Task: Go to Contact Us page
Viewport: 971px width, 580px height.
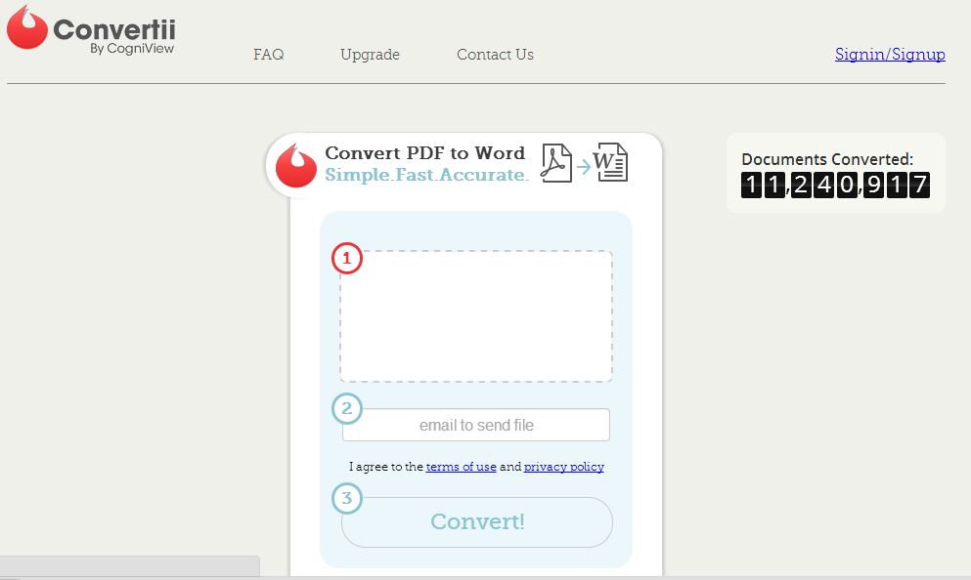Action: click(495, 55)
